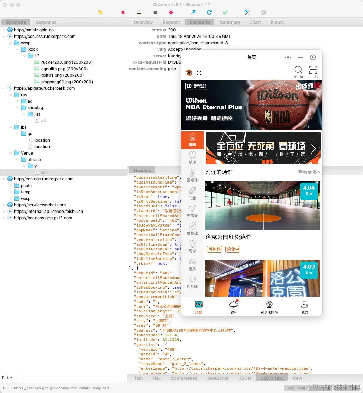Open the AI进球拍摄 tab in bottom bar

[x=269, y=307]
